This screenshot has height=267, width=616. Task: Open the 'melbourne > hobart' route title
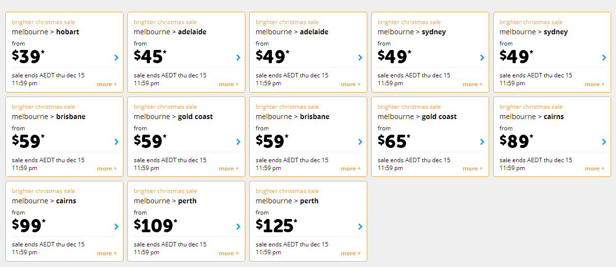(45, 32)
